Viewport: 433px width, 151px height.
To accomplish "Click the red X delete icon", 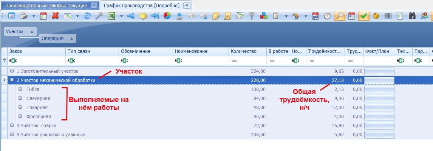I will [x=55, y=16].
